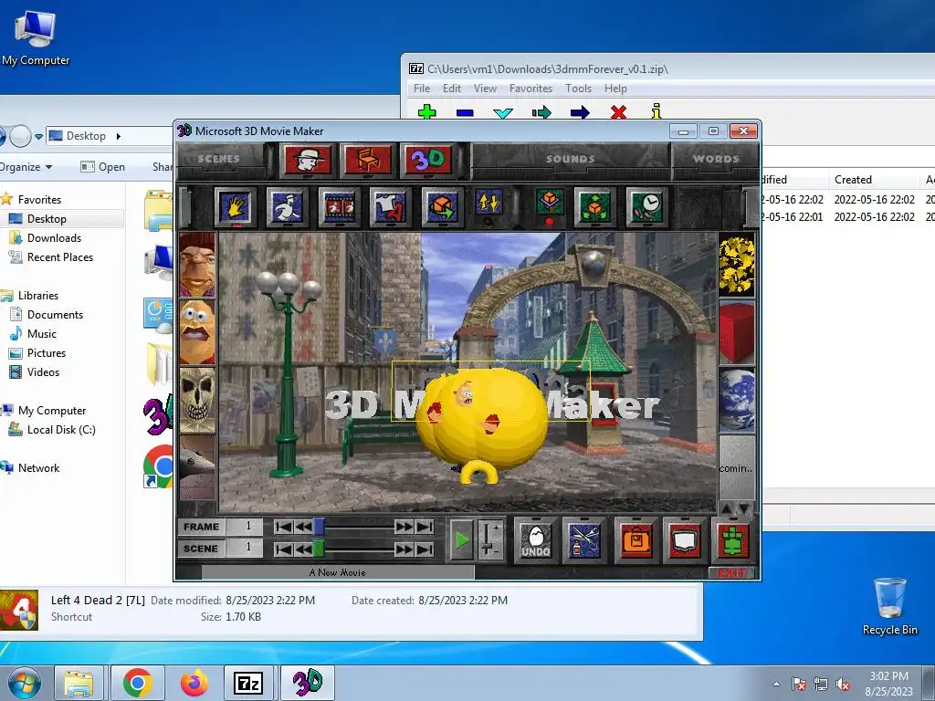Open the Actors tool with hat man icon
The width and height of the screenshot is (935, 701).
[x=307, y=160]
